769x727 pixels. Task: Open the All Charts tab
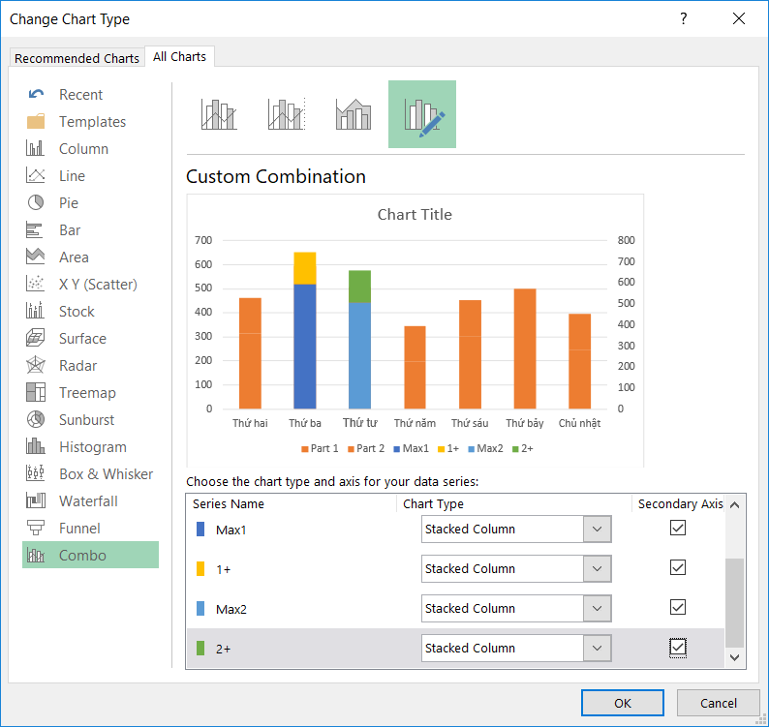180,57
